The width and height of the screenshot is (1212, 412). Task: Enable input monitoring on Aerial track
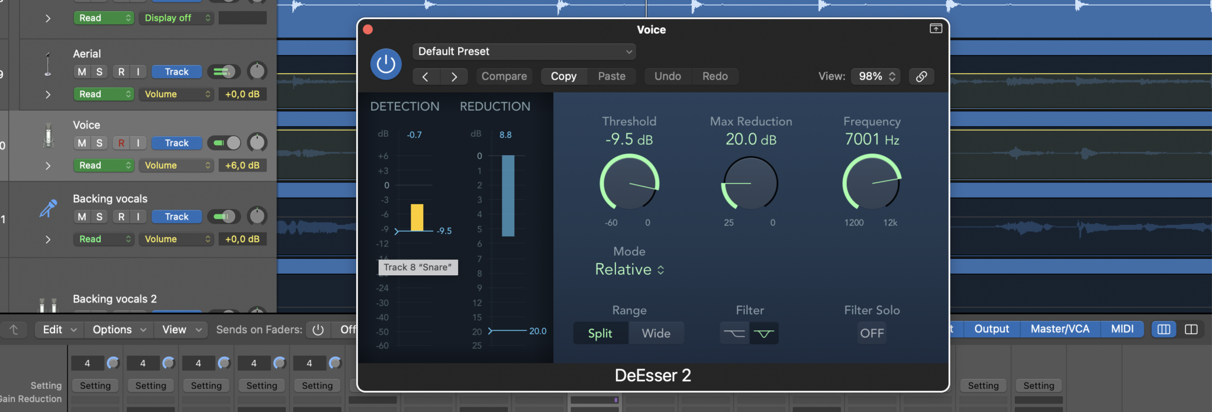138,72
